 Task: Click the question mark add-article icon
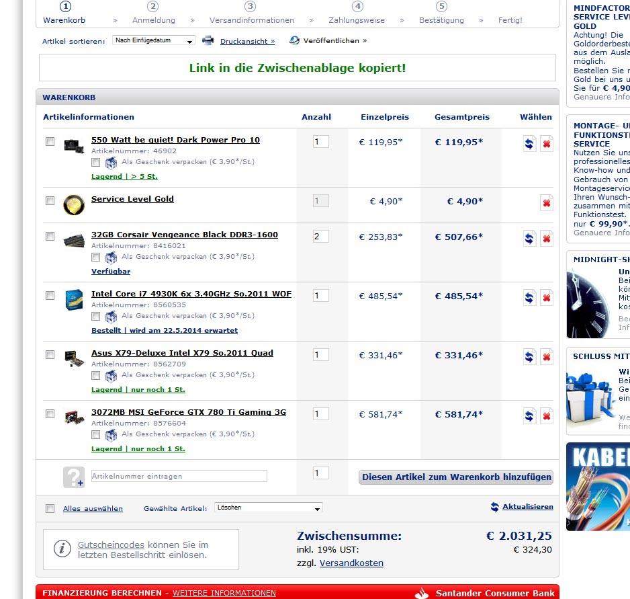[x=74, y=477]
